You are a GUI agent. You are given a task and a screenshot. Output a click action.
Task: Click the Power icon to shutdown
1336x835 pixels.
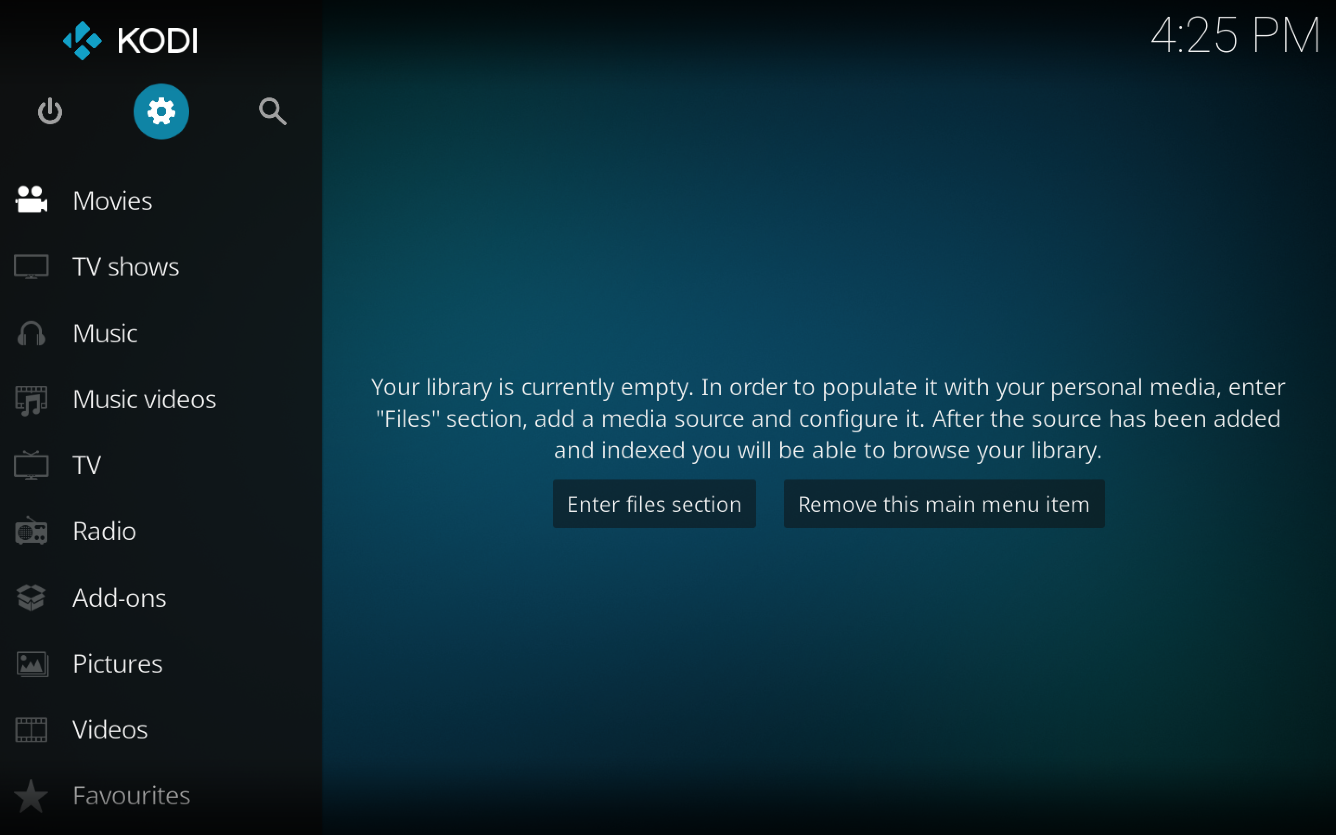49,110
